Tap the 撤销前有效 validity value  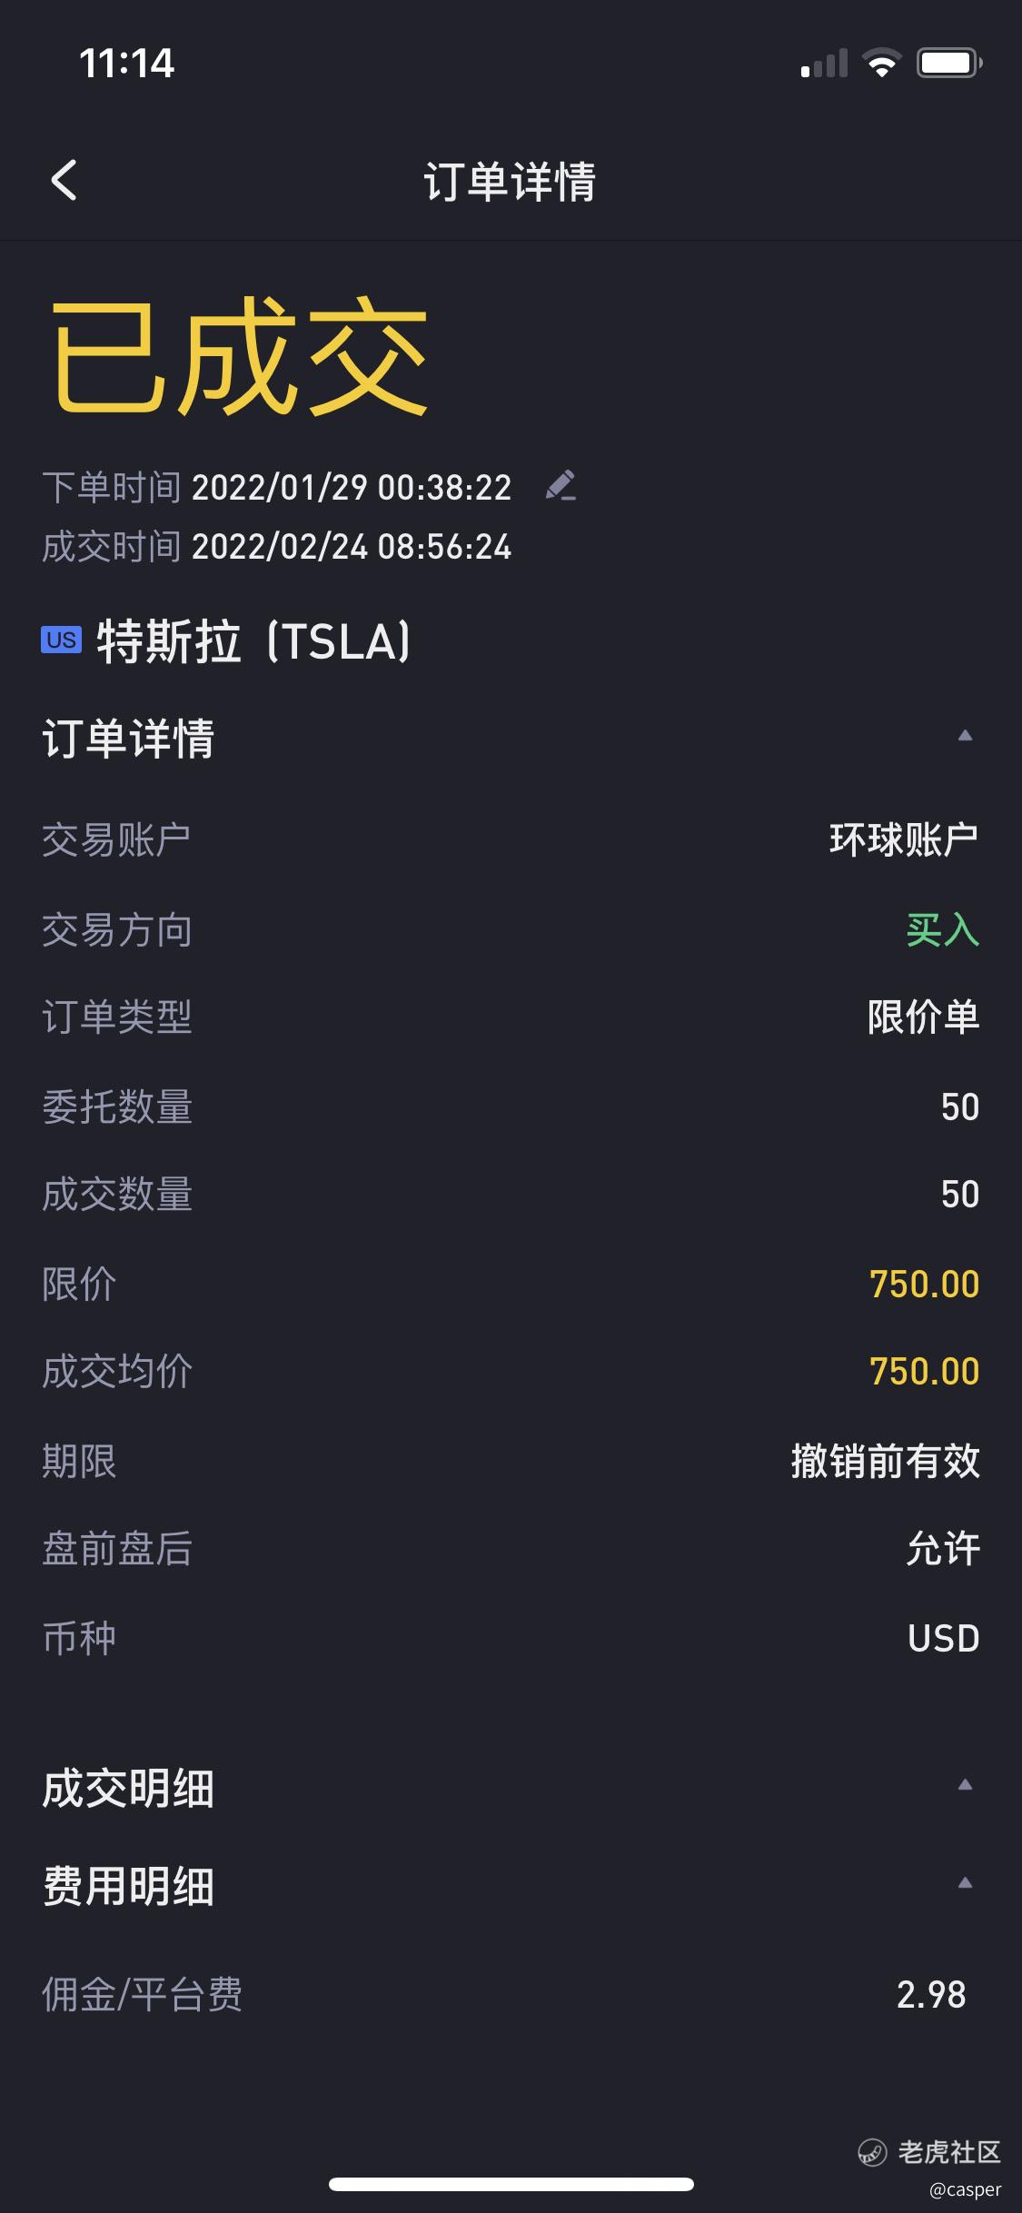click(886, 1461)
